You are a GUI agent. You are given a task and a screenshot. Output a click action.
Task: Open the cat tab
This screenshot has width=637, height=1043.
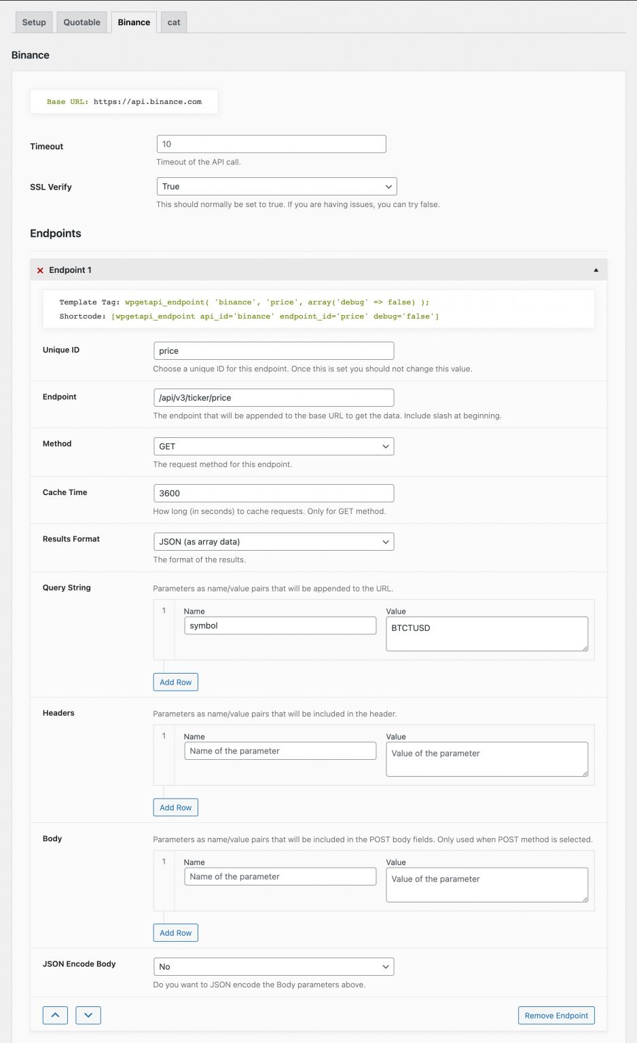(173, 22)
